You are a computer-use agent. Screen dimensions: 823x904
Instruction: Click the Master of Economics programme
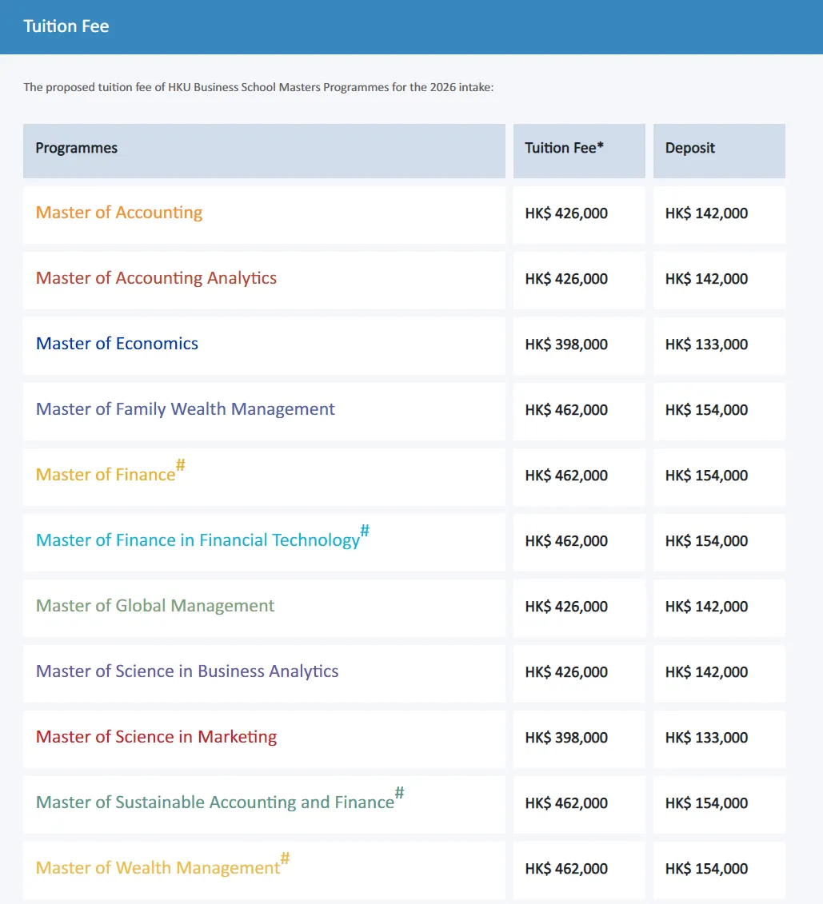coord(117,344)
